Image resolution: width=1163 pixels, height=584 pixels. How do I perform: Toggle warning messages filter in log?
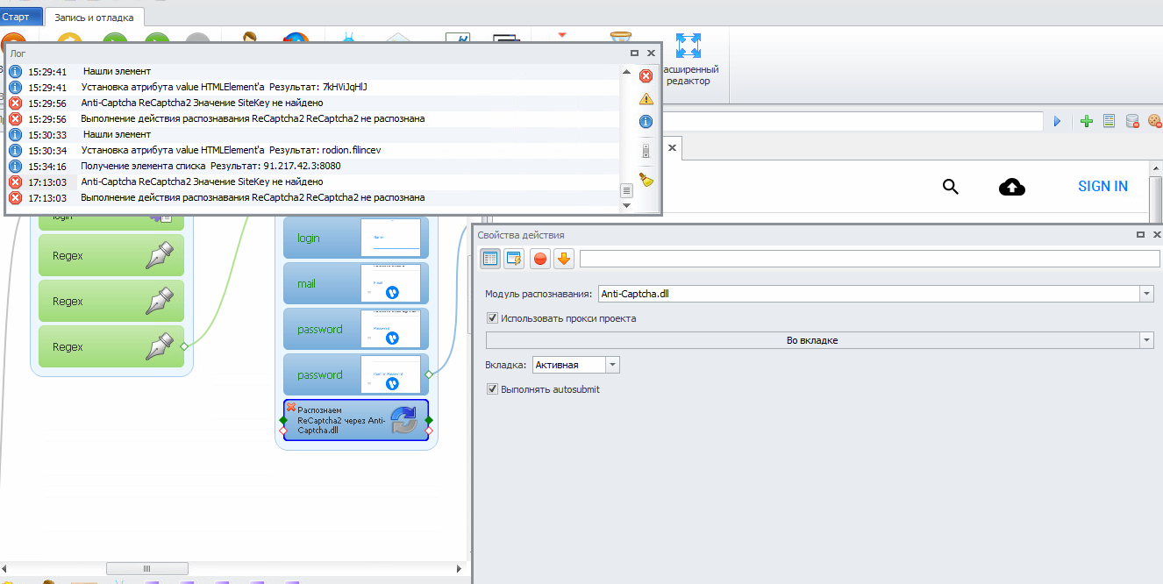coord(646,99)
